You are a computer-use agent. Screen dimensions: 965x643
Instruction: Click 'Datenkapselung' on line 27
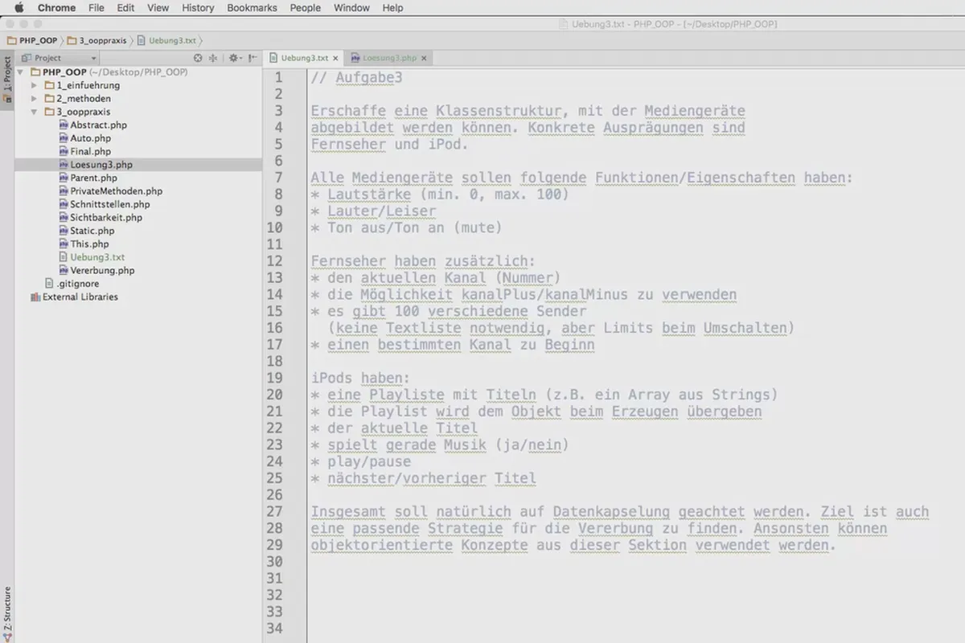(x=611, y=512)
